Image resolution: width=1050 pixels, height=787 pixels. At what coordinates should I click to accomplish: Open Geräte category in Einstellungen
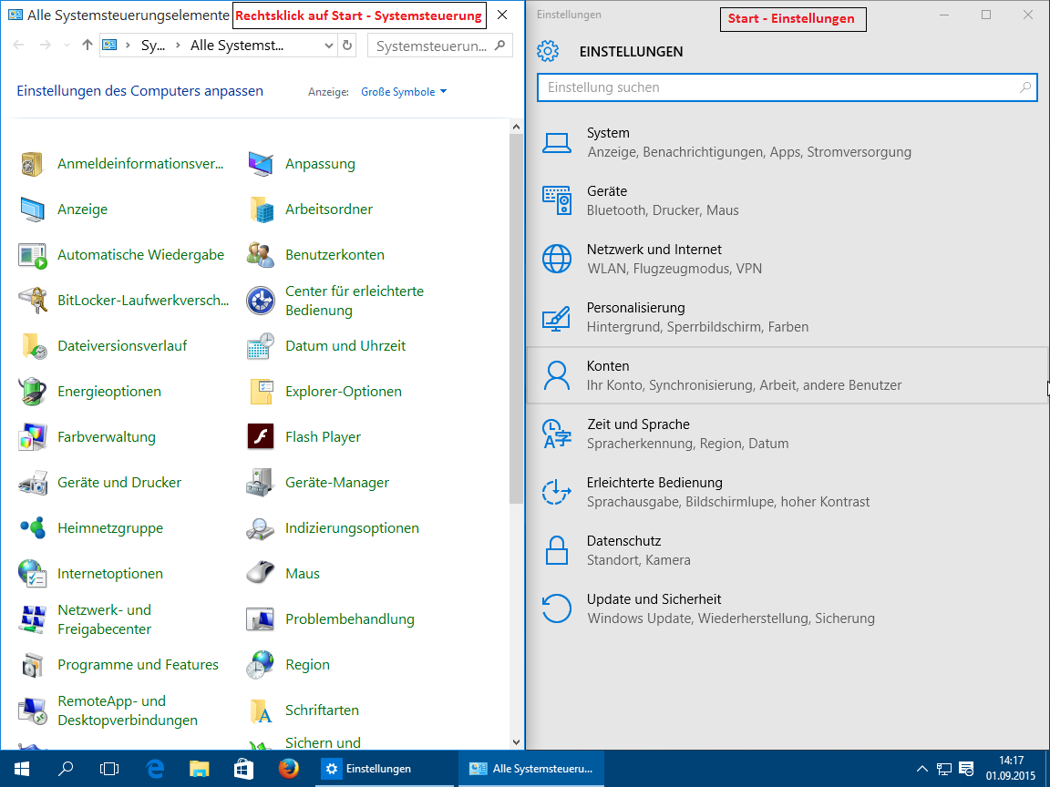787,200
